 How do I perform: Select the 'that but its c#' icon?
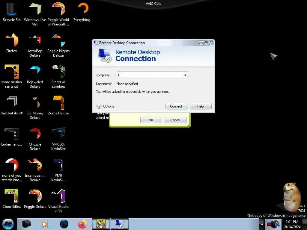point(11,105)
